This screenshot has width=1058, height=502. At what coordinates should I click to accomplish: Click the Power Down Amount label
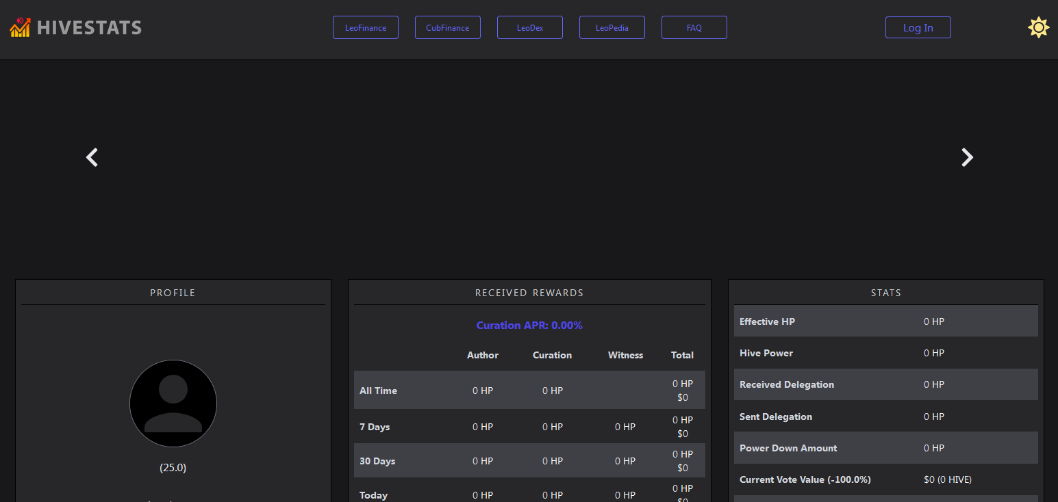788,448
